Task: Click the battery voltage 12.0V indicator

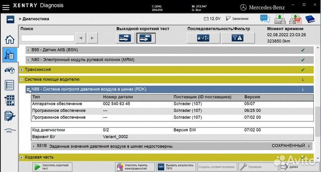Action: [x=212, y=19]
